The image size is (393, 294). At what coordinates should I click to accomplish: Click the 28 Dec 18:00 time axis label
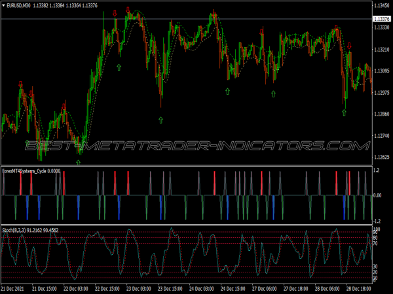pos(359,289)
